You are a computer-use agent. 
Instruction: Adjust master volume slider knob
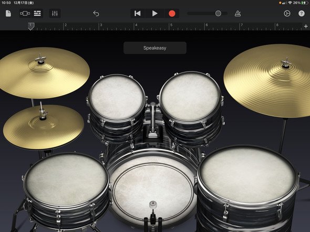(218, 14)
